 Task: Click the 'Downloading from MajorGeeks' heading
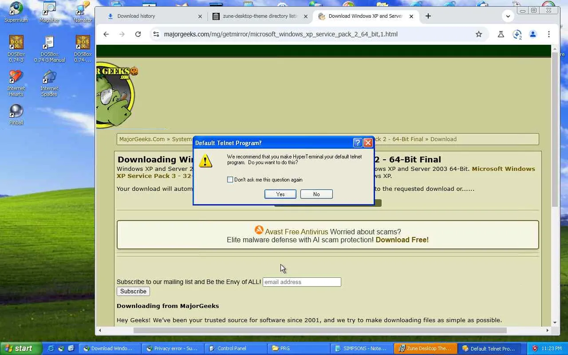point(168,306)
